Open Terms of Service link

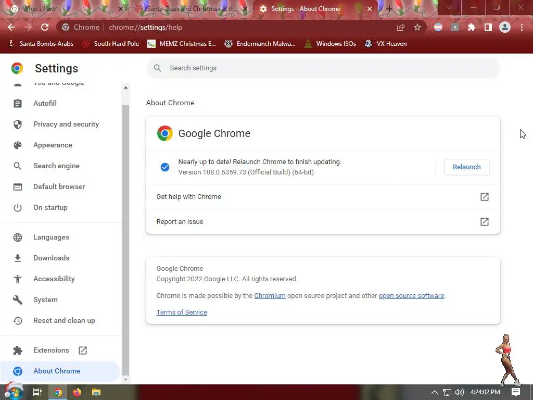point(182,312)
